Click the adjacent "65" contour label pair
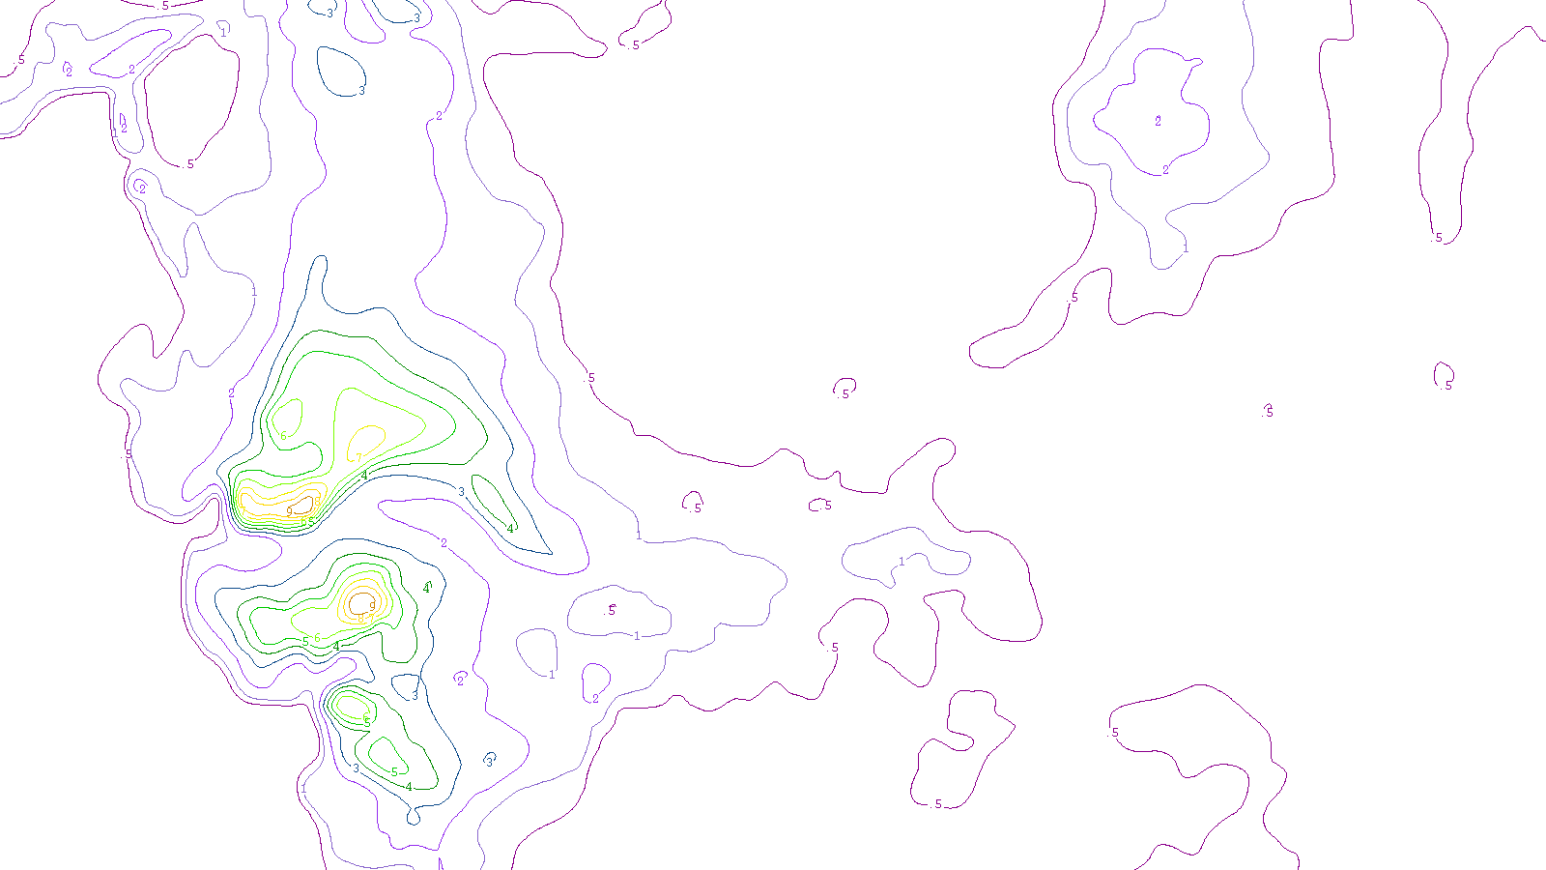Image resolution: width=1546 pixels, height=870 pixels. click(x=307, y=521)
